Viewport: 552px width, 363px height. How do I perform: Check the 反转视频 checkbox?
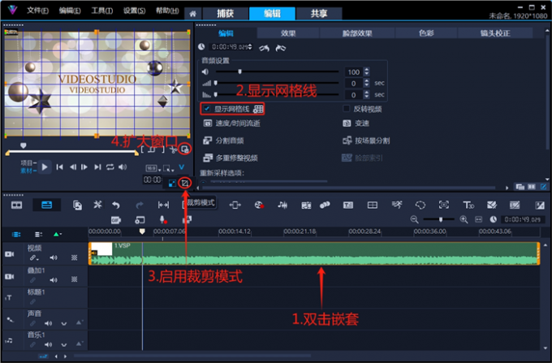tap(347, 109)
